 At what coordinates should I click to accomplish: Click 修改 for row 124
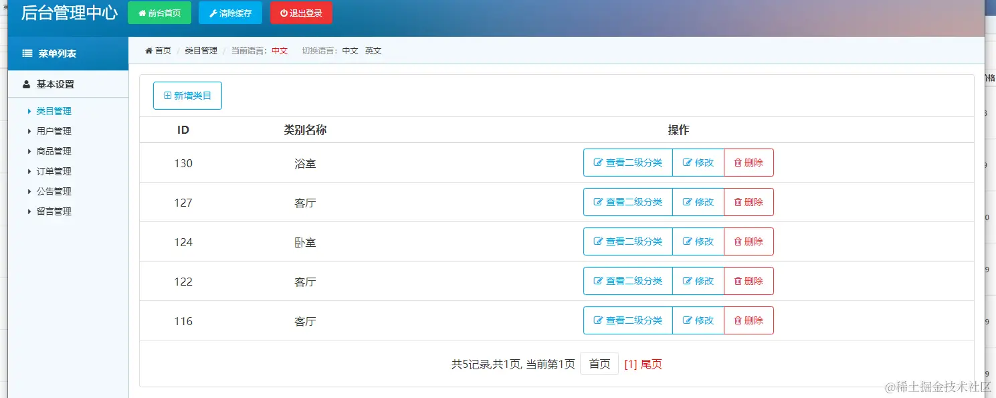pos(698,241)
